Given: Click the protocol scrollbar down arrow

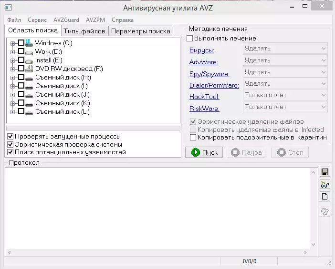Looking at the screenshot, I should coord(313,245).
